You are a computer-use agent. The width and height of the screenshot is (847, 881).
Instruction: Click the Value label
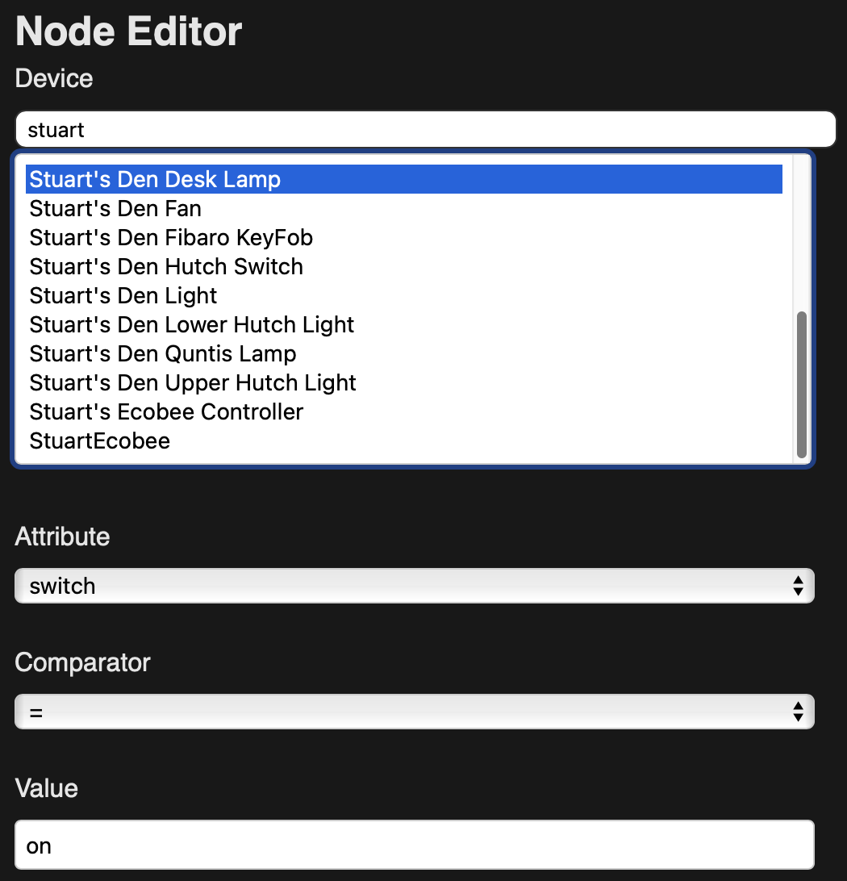coord(47,788)
